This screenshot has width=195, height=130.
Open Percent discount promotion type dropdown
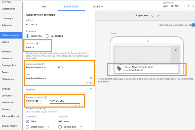36,67
